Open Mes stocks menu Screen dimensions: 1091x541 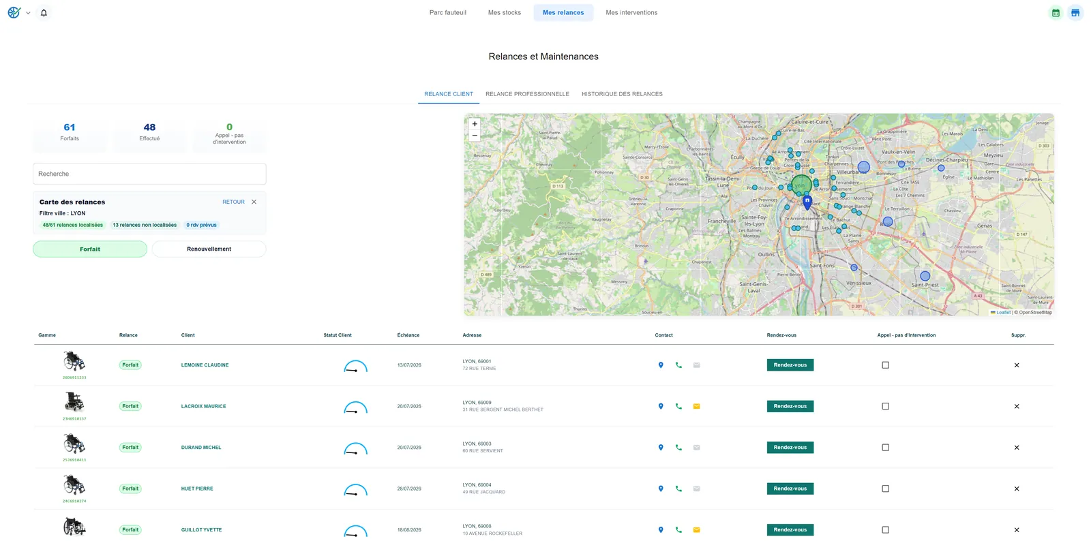coord(505,13)
